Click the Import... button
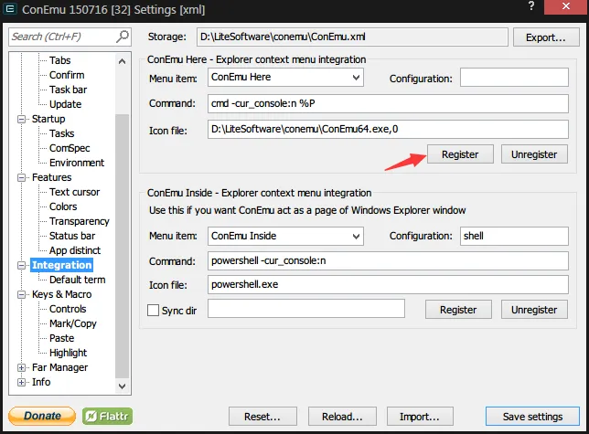The height and width of the screenshot is (434, 589). 420,417
